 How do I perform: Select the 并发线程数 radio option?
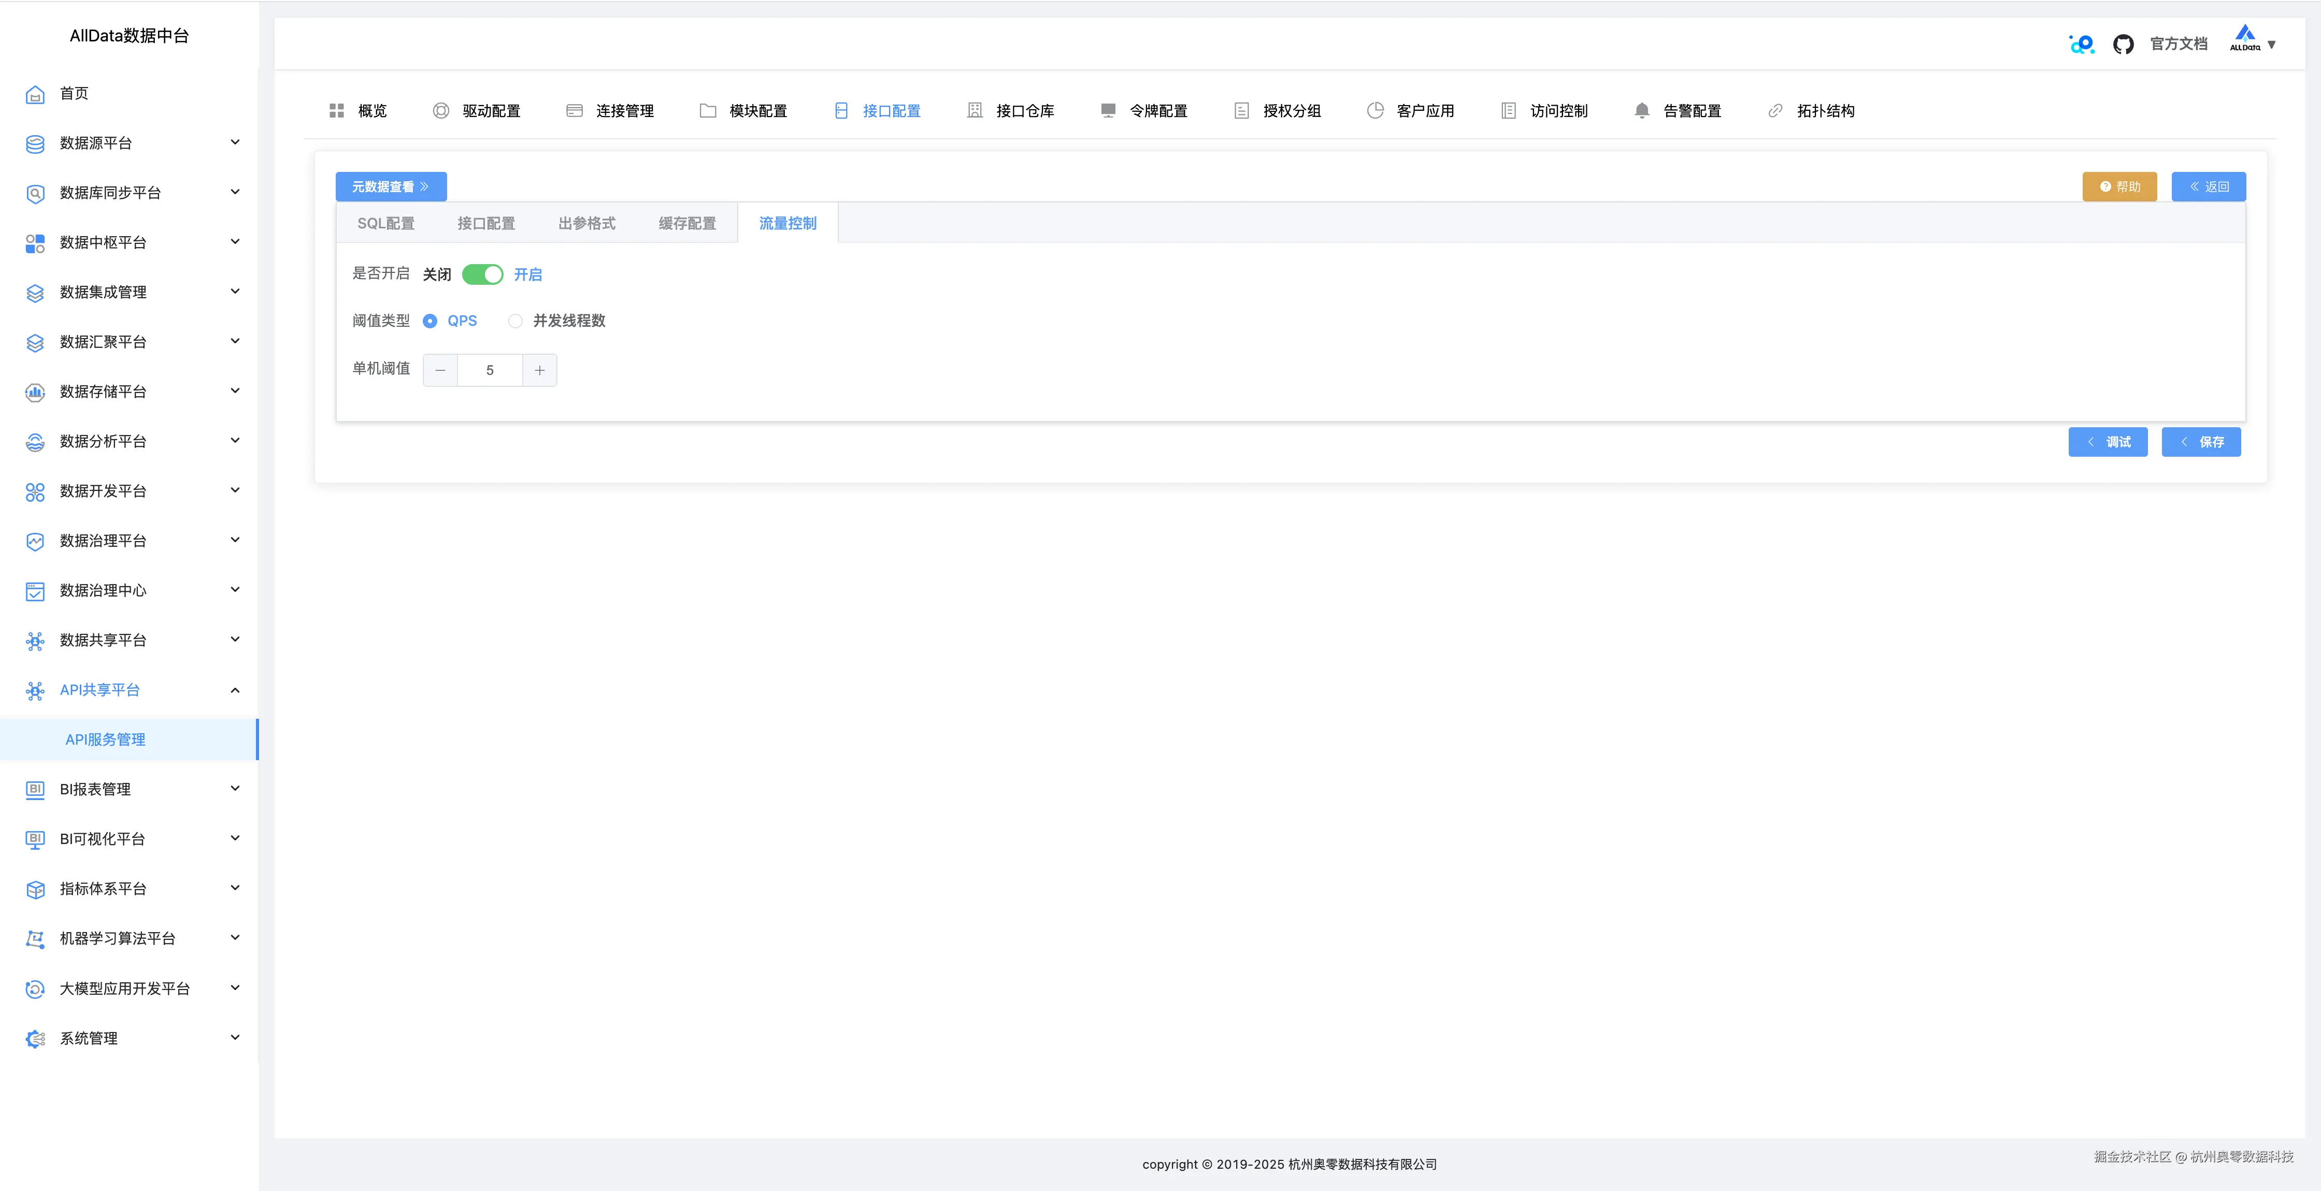pos(515,321)
